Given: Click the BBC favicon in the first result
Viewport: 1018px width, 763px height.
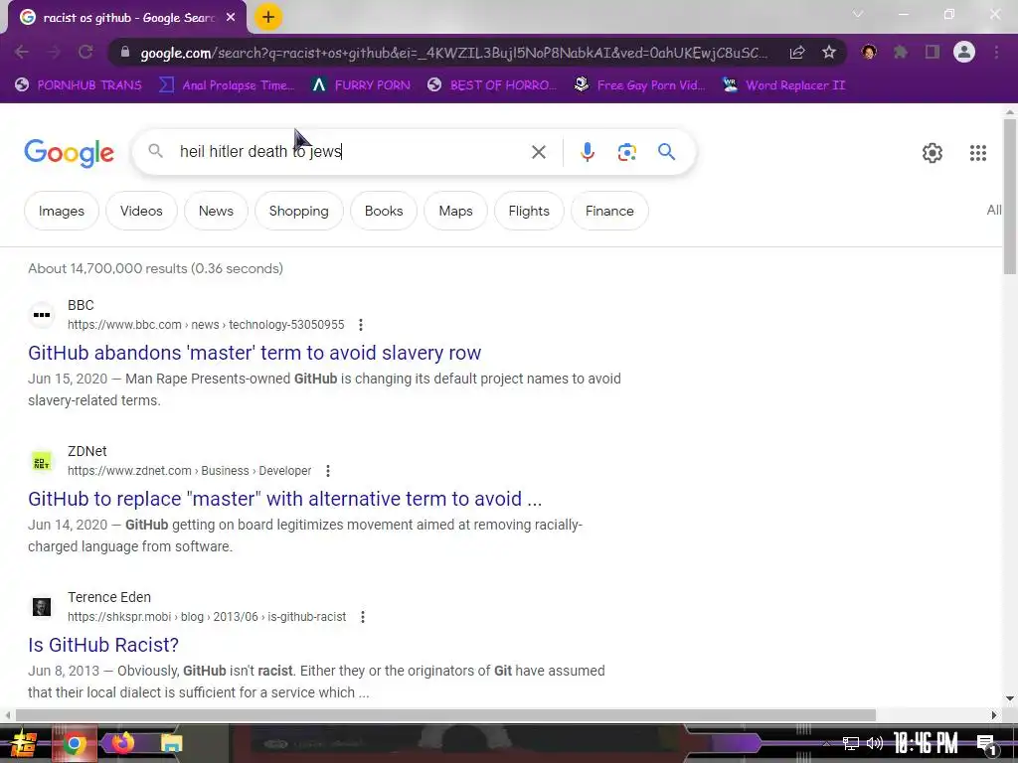Looking at the screenshot, I should 42,315.
